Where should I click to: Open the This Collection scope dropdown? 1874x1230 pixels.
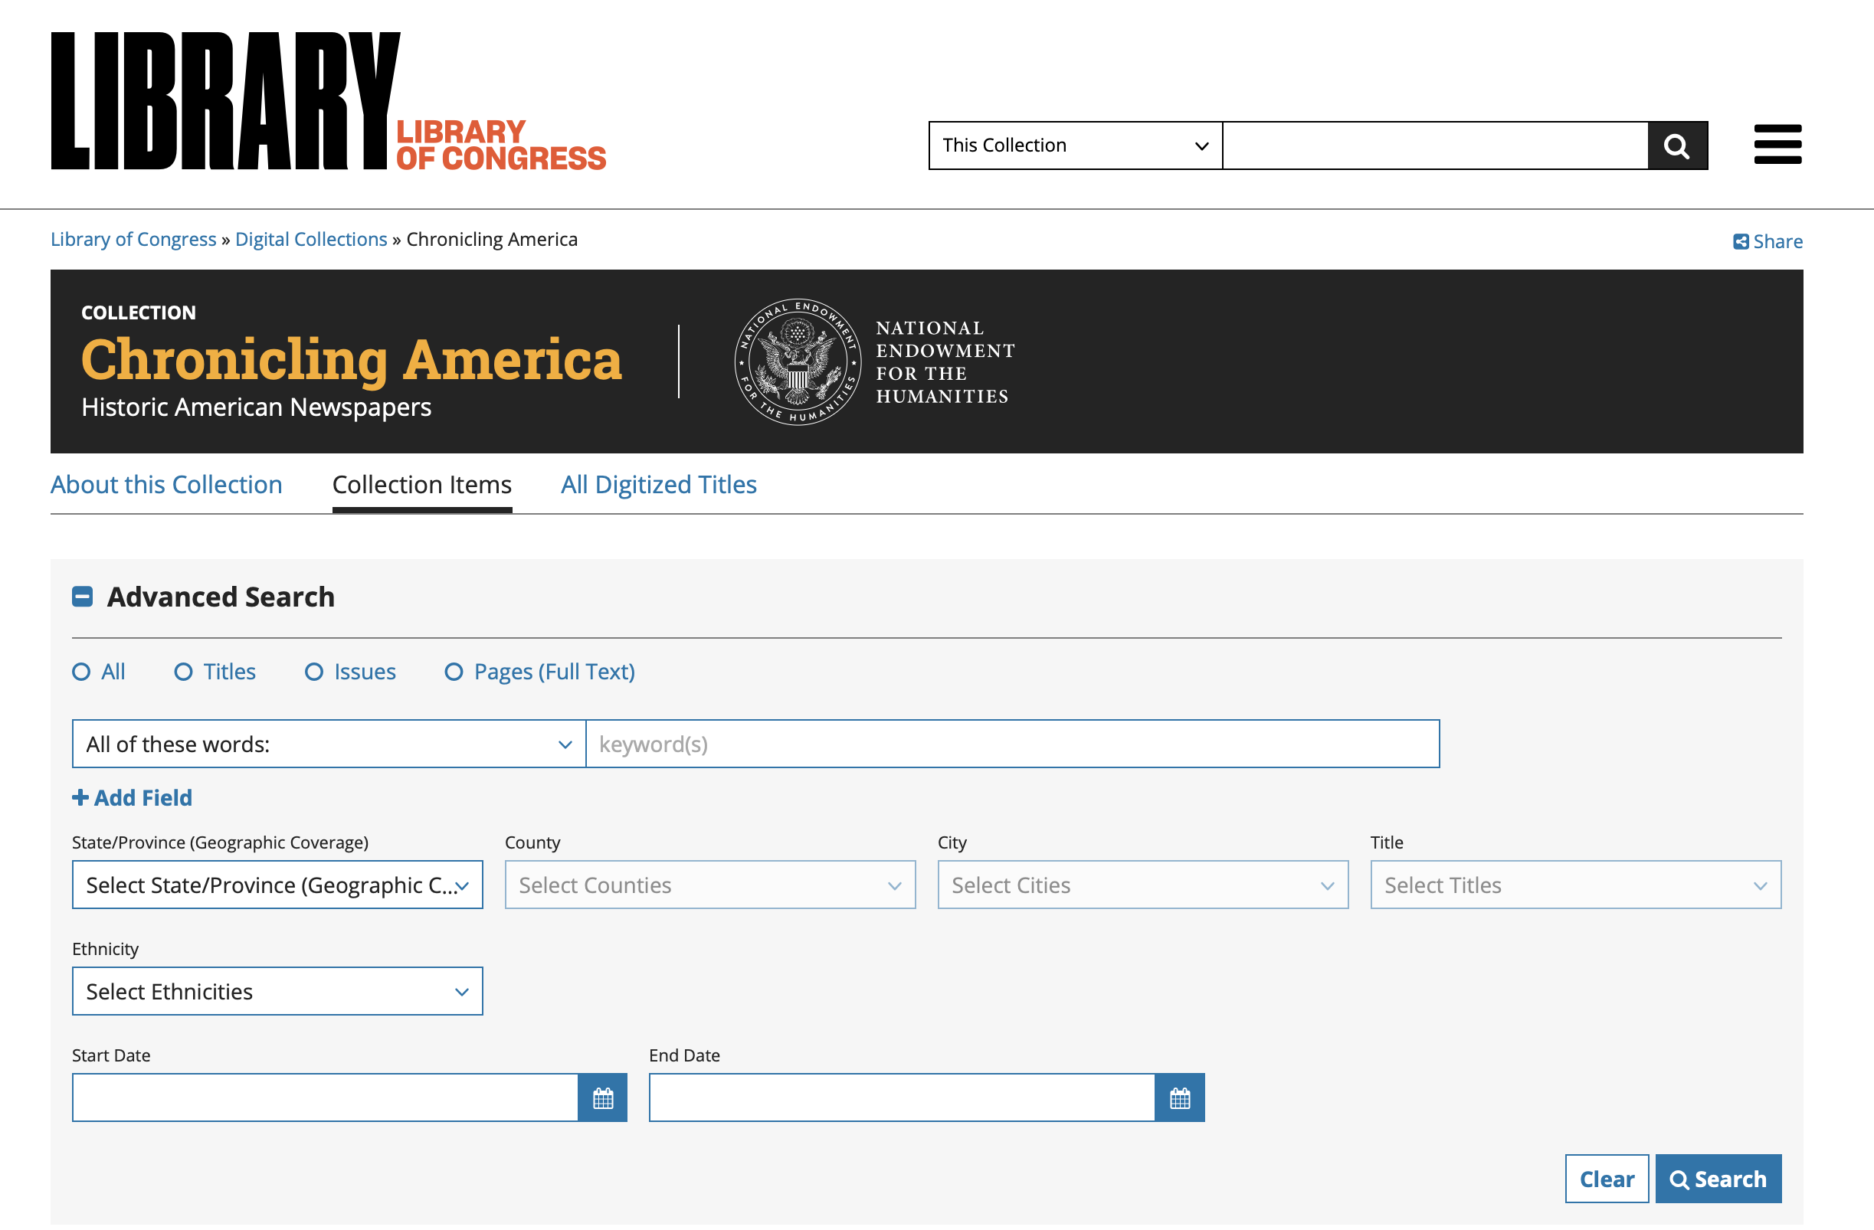point(1074,146)
